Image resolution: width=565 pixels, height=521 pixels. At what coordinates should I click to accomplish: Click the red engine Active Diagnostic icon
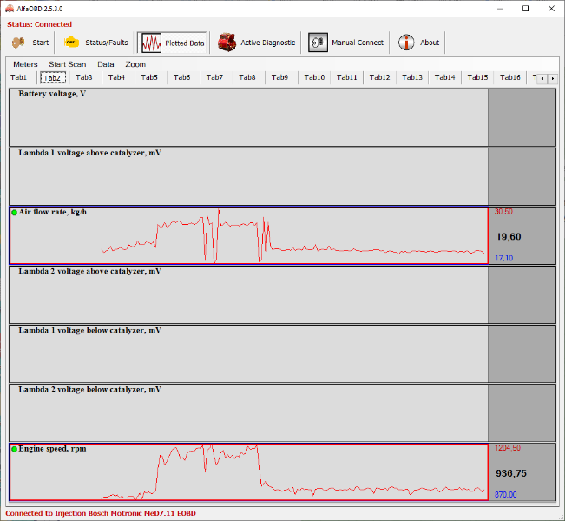pos(227,43)
